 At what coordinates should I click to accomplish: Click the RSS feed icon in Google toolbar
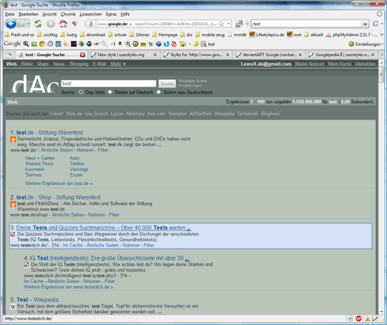coord(66,44)
